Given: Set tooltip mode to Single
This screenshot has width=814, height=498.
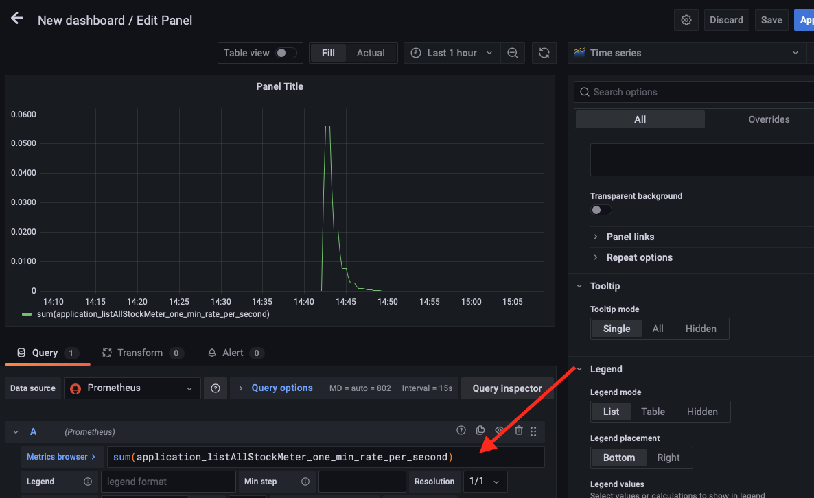Looking at the screenshot, I should (x=617, y=329).
